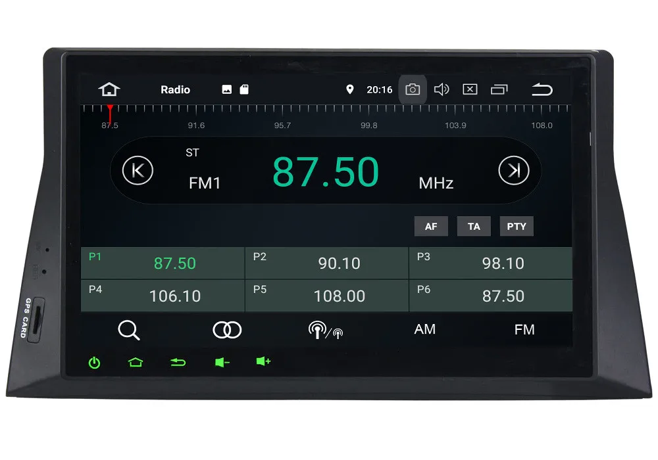Click the Radio title label

click(176, 89)
